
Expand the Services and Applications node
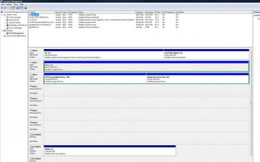coord(3,36)
